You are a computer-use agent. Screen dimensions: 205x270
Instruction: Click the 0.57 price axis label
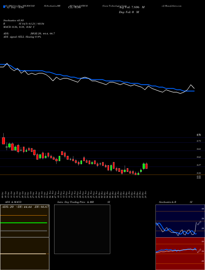click(x=198, y=165)
